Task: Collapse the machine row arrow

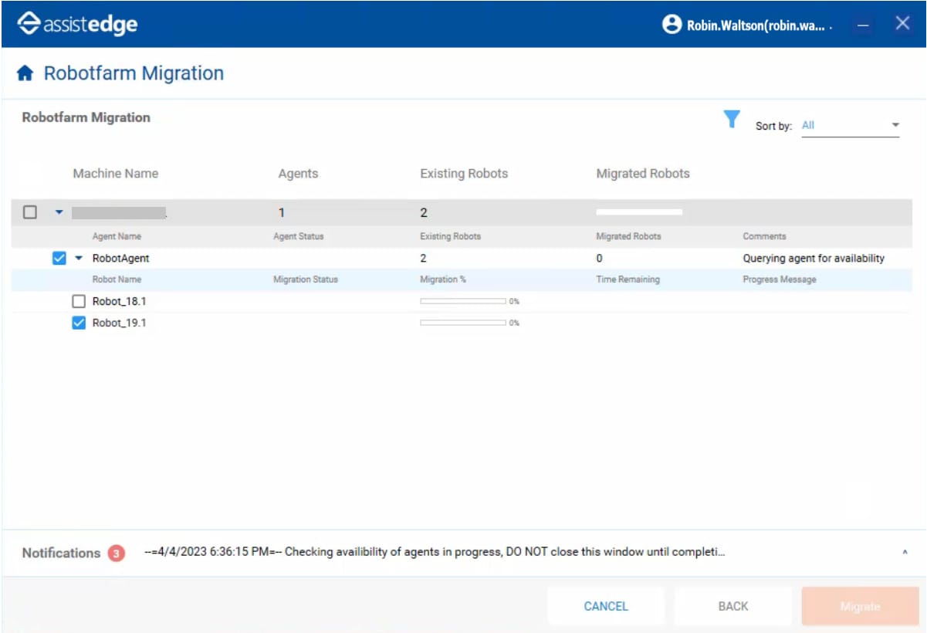Action: point(59,212)
